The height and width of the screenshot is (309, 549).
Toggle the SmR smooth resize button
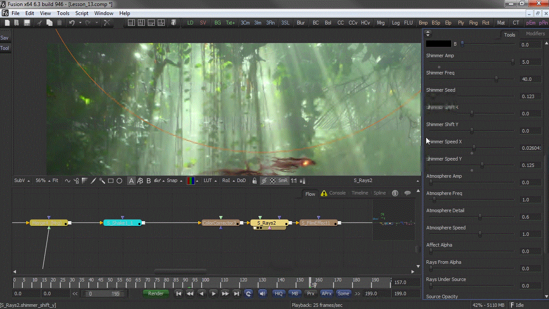tap(283, 181)
